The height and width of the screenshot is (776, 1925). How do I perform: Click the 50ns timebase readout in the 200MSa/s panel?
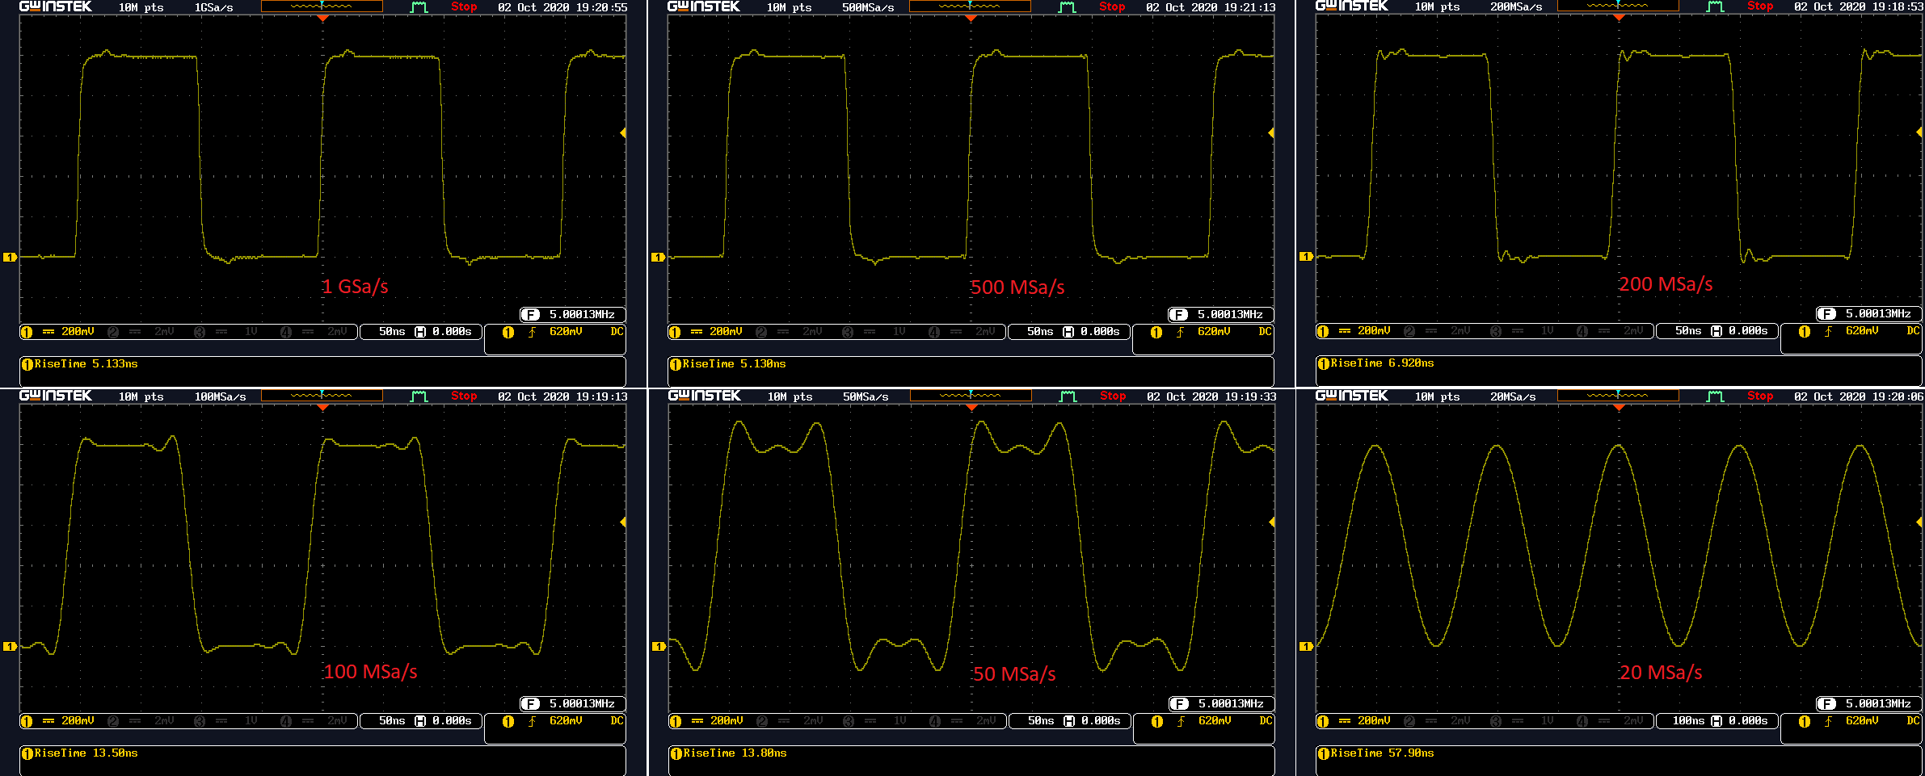[1688, 331]
